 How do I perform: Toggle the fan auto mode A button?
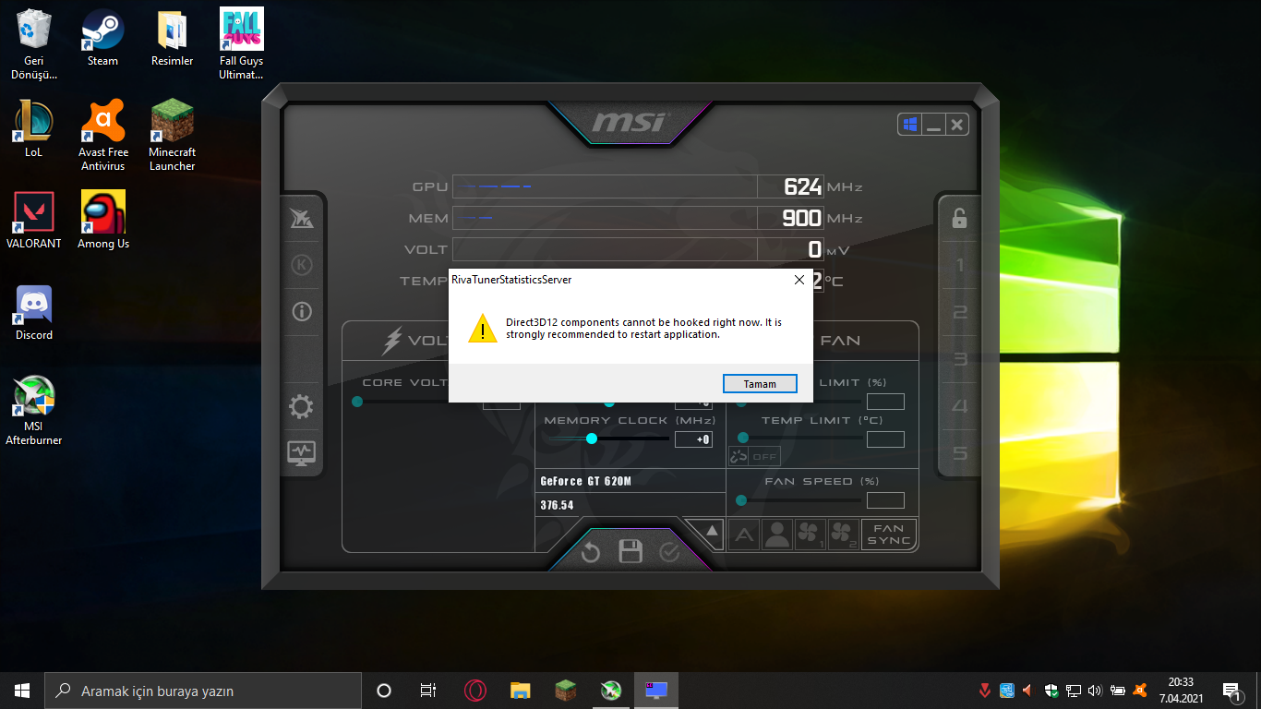pyautogui.click(x=744, y=535)
